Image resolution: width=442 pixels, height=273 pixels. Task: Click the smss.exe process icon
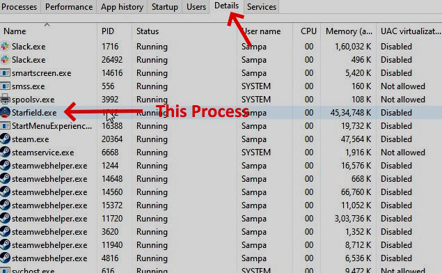(5, 86)
